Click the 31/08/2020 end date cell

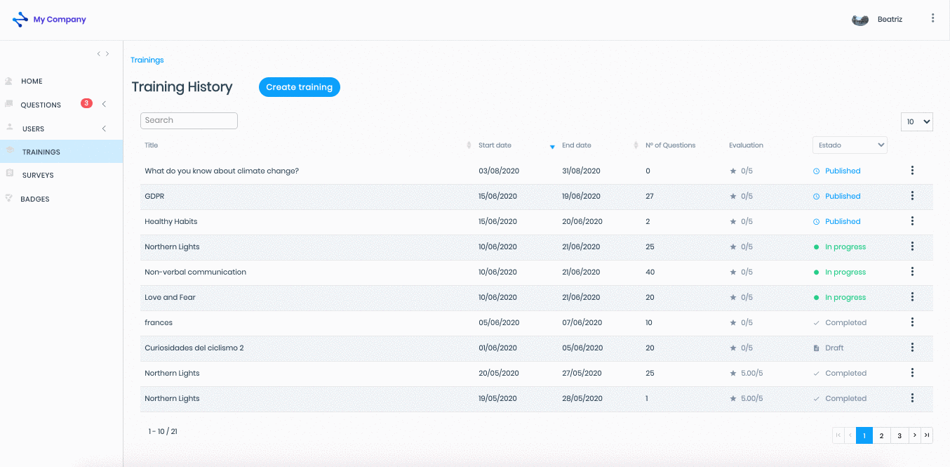pyautogui.click(x=582, y=171)
